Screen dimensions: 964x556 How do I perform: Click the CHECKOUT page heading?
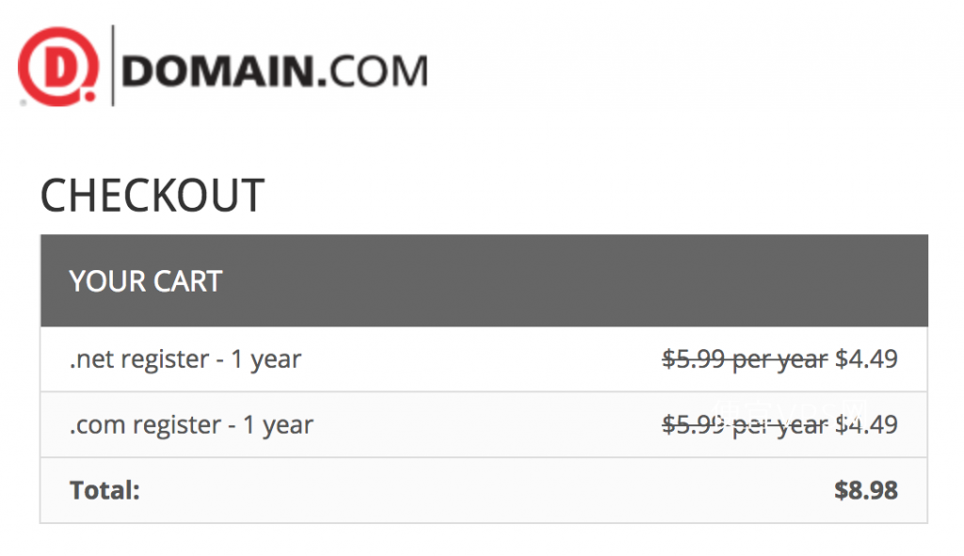pyautogui.click(x=153, y=196)
